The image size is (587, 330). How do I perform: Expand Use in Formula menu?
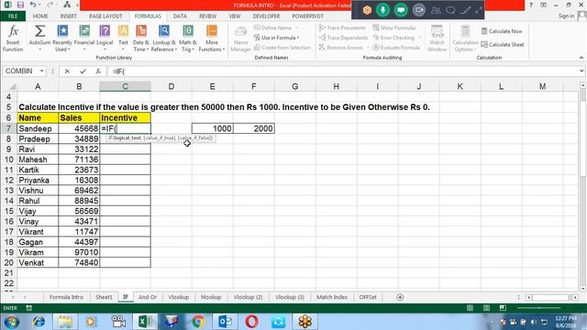(x=276, y=38)
